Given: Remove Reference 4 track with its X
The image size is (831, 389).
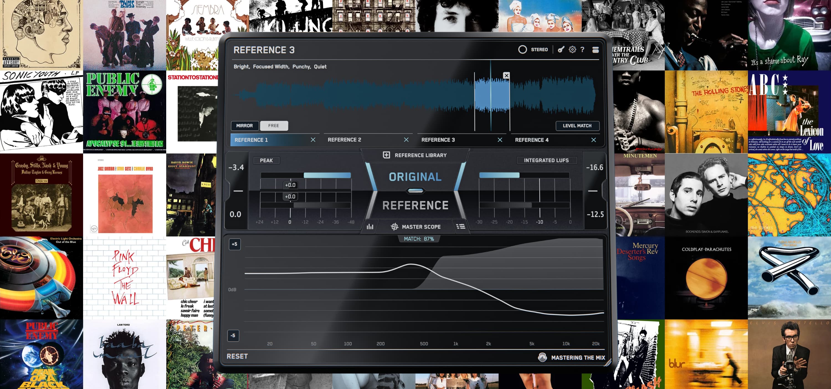Looking at the screenshot, I should pos(593,140).
